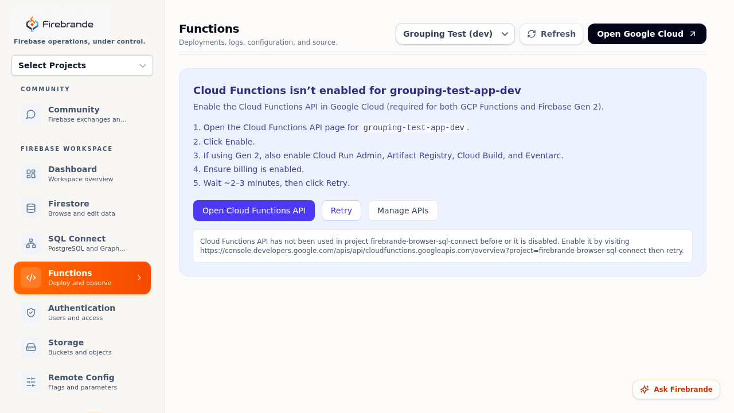Click the Refresh button

tap(551, 34)
